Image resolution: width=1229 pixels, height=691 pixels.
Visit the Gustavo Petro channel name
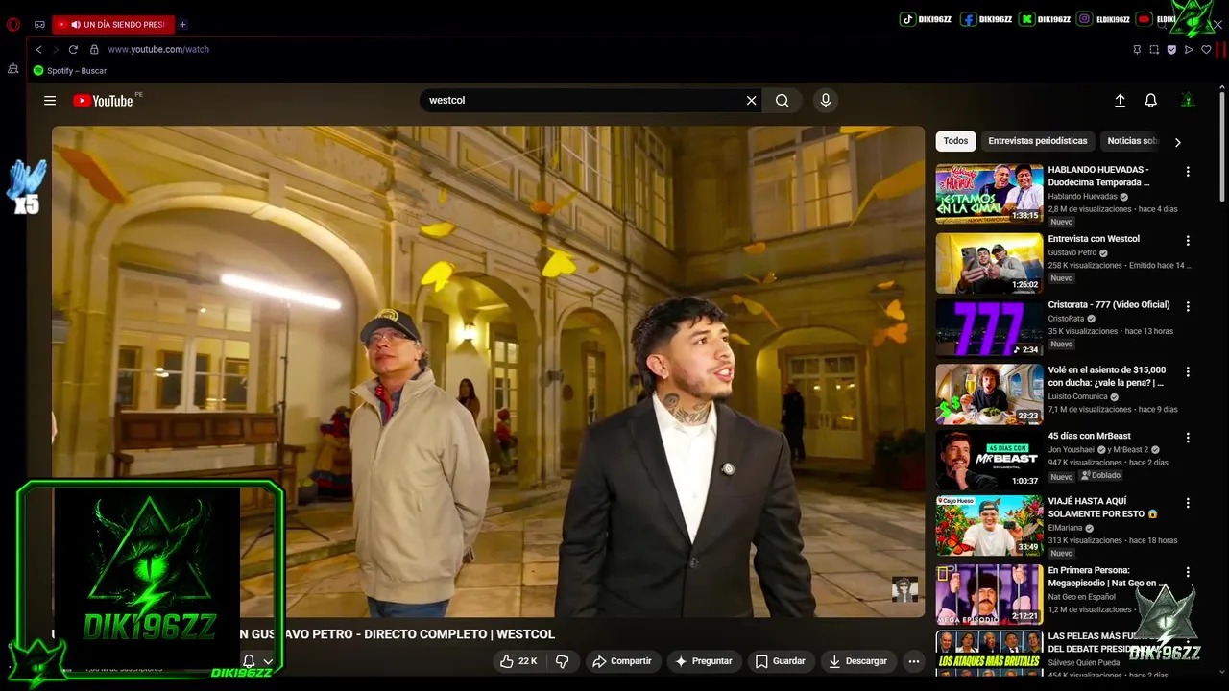pyautogui.click(x=1072, y=252)
